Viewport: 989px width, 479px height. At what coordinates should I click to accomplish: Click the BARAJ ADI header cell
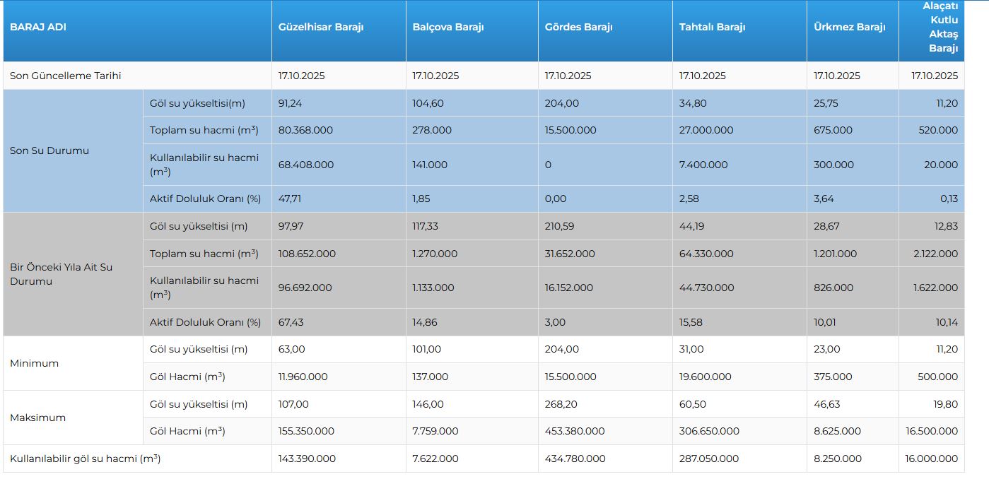coord(38,28)
